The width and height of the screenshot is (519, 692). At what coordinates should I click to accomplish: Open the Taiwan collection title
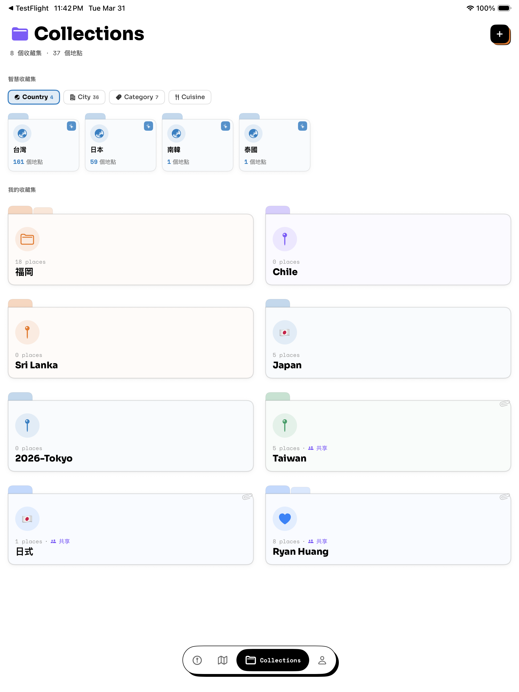pos(289,458)
